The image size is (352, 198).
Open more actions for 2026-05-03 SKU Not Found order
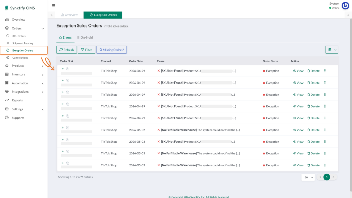tap(325, 142)
